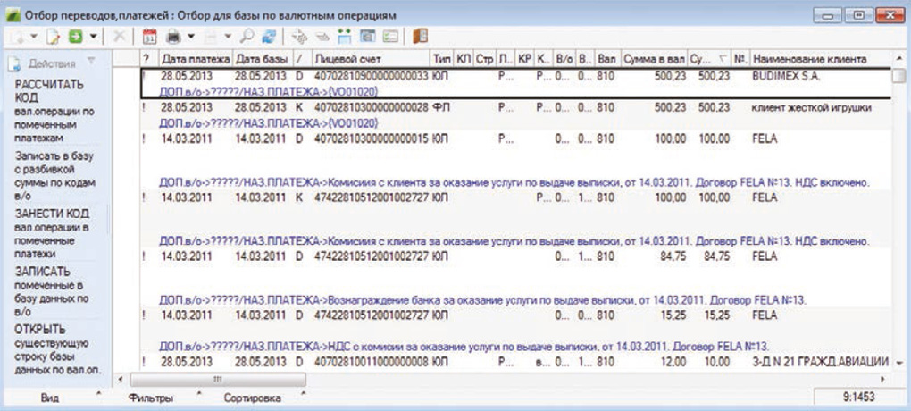This screenshot has width=911, height=411.
Task: Click the blue refresh arrows icon
Action: point(267,37)
